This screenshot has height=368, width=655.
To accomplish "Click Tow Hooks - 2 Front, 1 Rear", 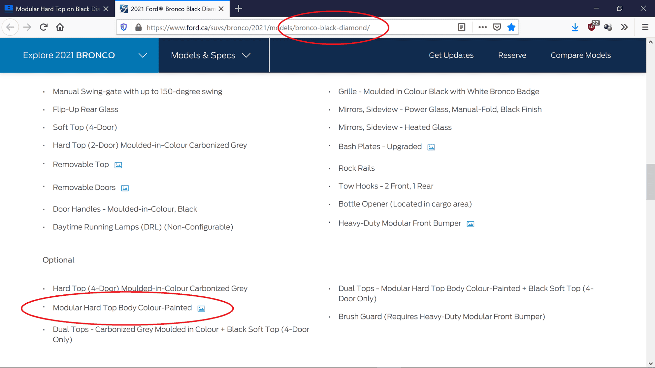I will click(386, 186).
